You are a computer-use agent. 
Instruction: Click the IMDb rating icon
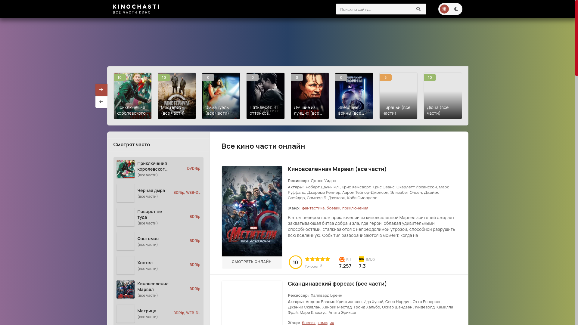point(362,259)
